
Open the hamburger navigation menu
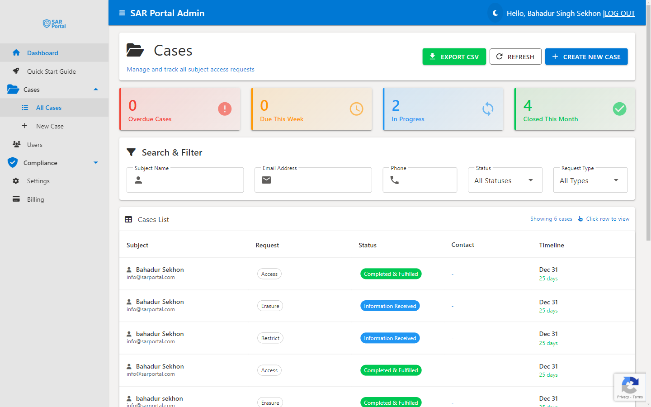point(122,13)
